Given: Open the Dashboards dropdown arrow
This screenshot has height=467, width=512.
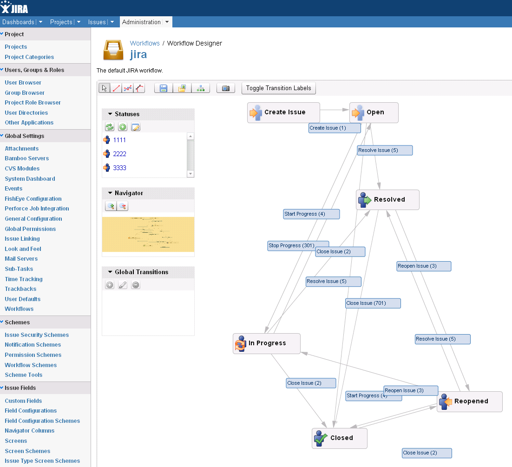Looking at the screenshot, I should tap(40, 22).
